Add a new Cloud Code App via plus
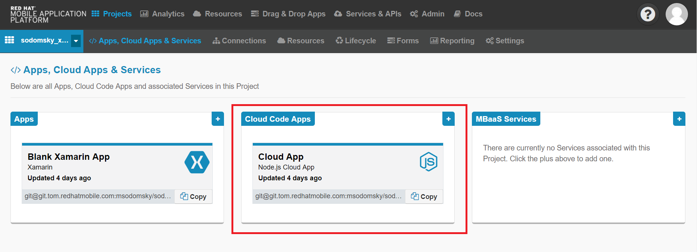Viewport: 697px width, 252px height. (x=448, y=119)
